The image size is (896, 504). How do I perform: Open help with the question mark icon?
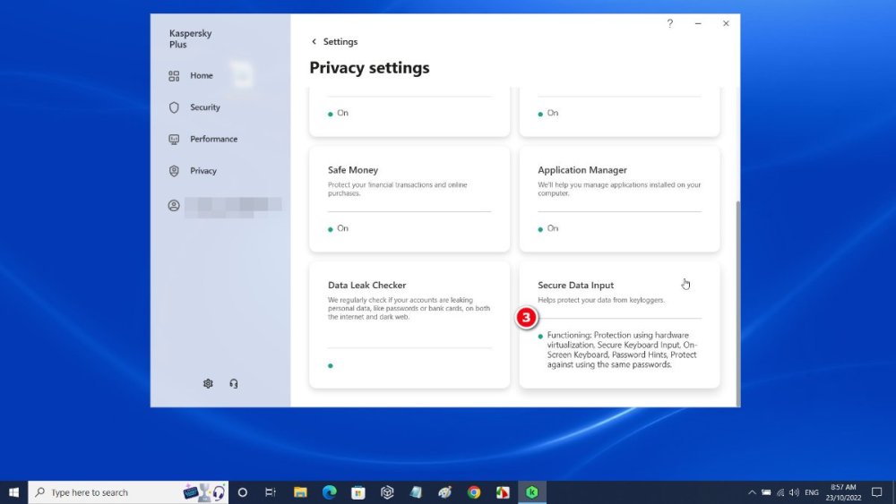pyautogui.click(x=669, y=23)
